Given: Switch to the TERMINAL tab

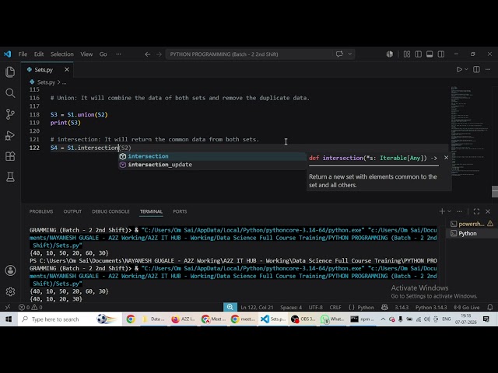Looking at the screenshot, I should 151,211.
